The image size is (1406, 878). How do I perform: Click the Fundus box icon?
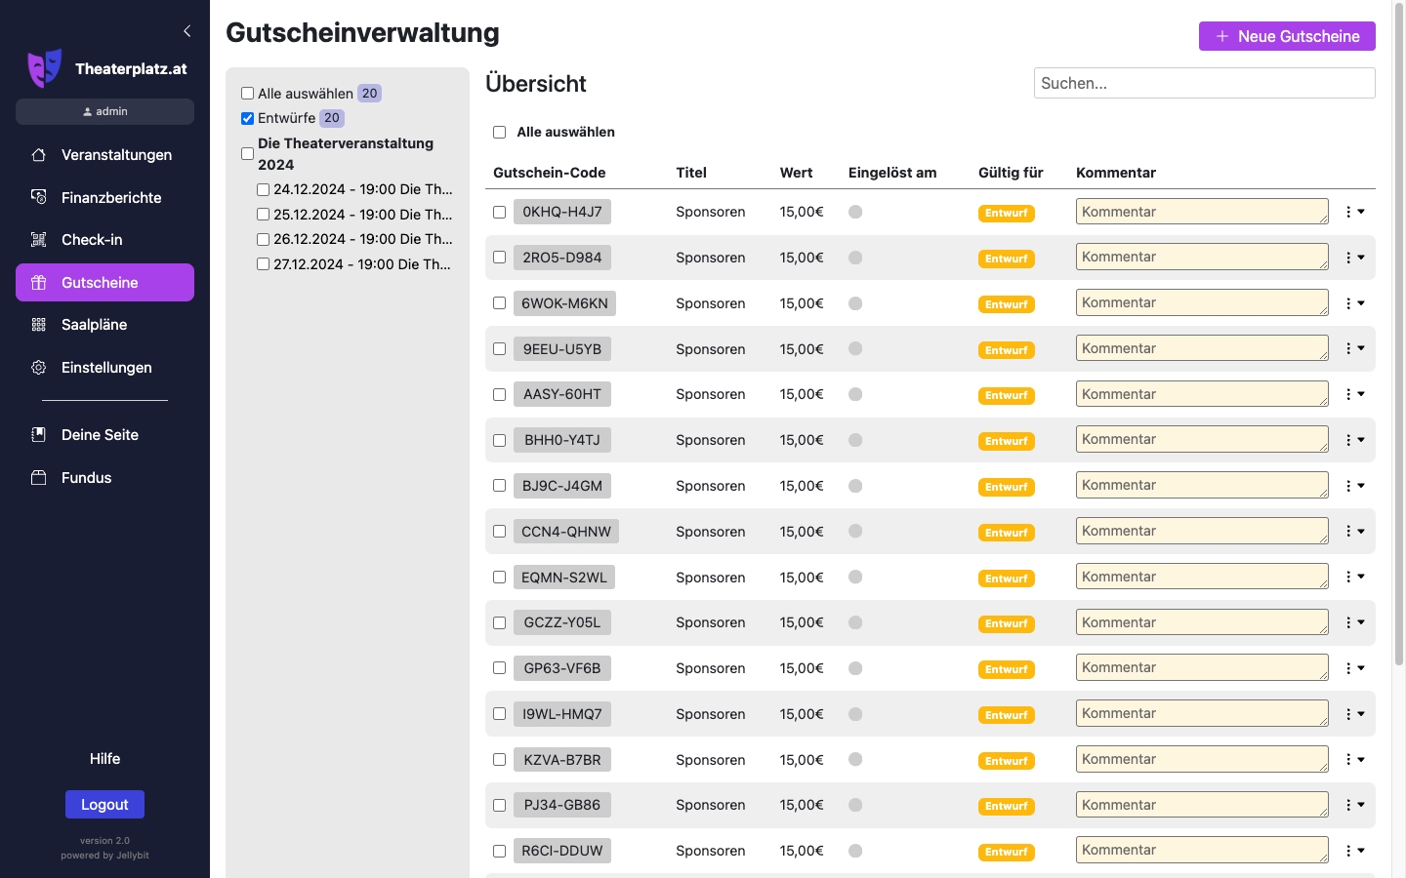39,478
